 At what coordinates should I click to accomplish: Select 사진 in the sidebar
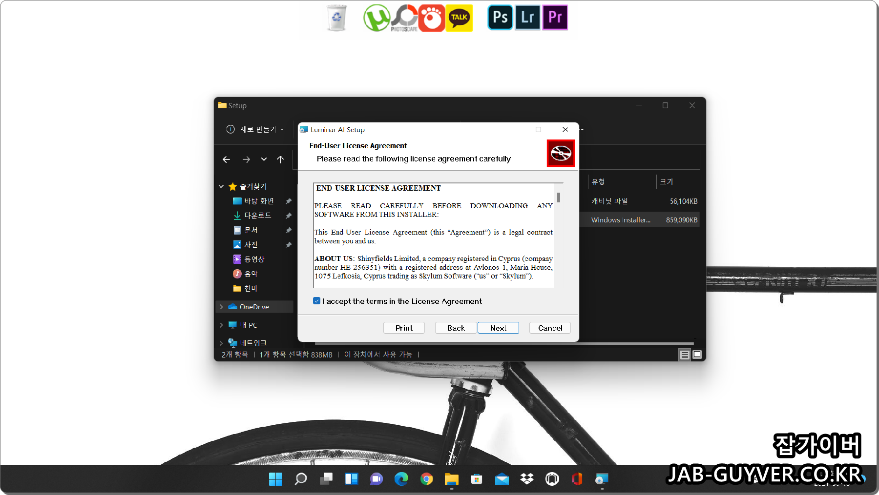(251, 244)
